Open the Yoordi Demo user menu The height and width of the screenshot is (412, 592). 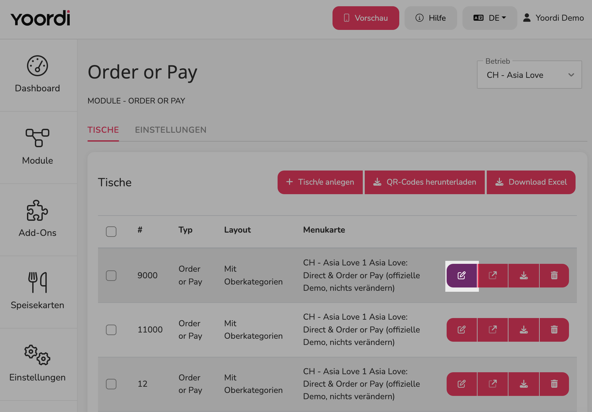click(x=554, y=18)
